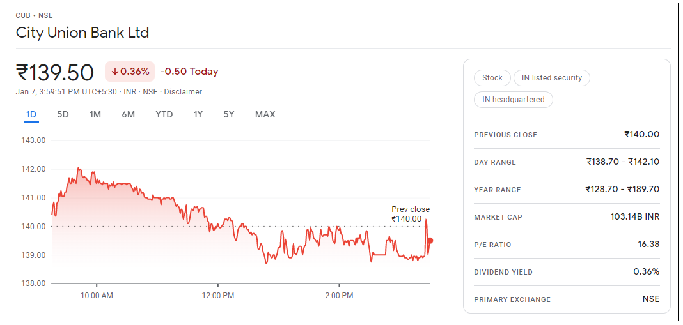Click the NSE primary exchange value

(x=651, y=299)
